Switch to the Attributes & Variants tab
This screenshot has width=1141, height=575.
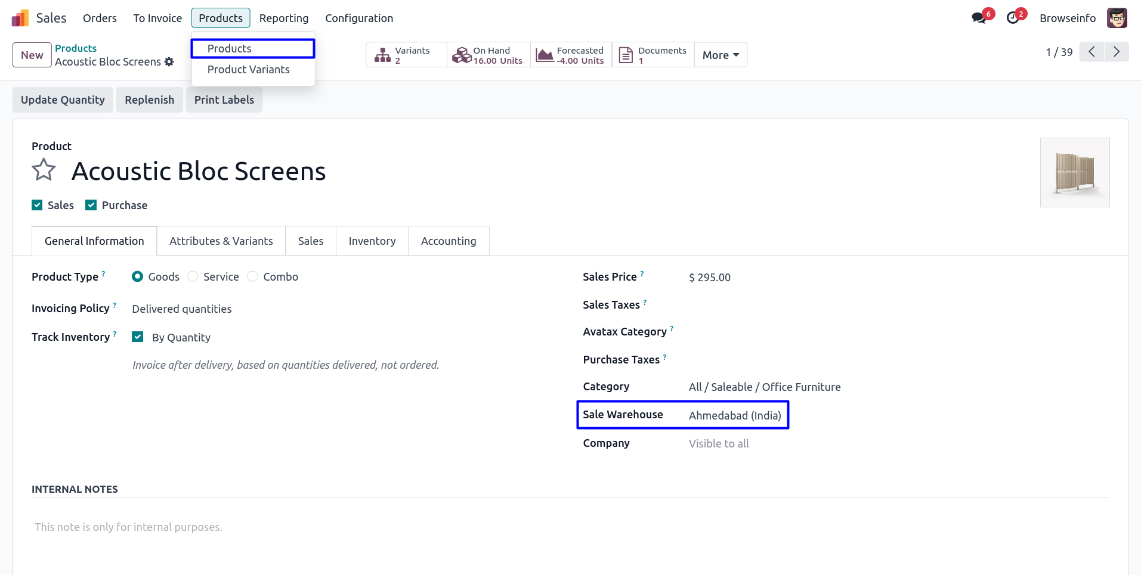pos(221,241)
